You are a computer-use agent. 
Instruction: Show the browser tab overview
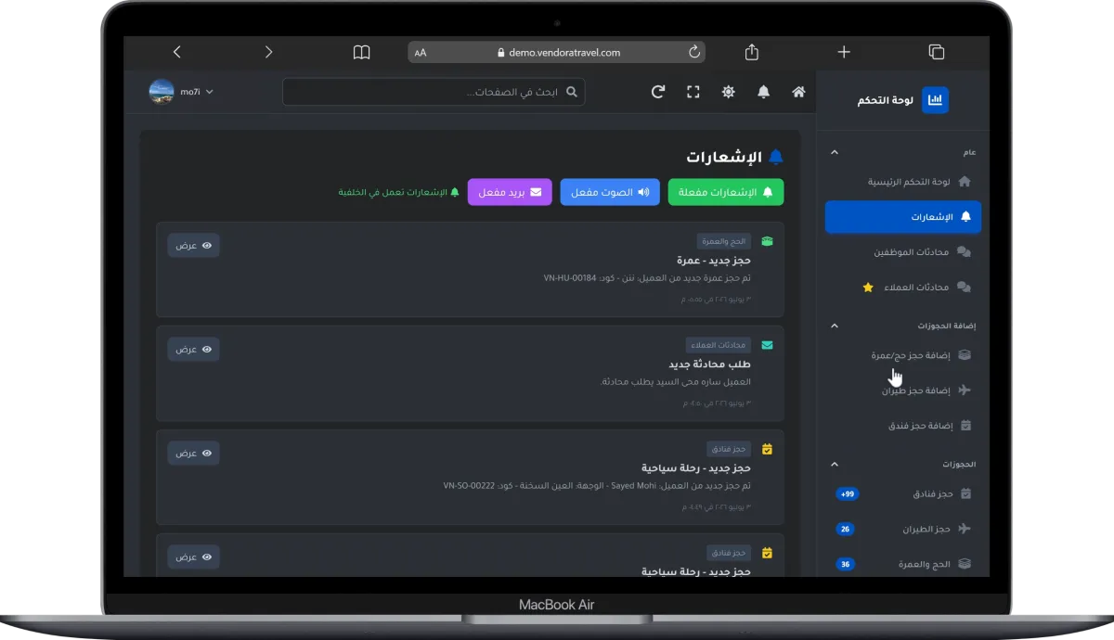click(x=936, y=52)
